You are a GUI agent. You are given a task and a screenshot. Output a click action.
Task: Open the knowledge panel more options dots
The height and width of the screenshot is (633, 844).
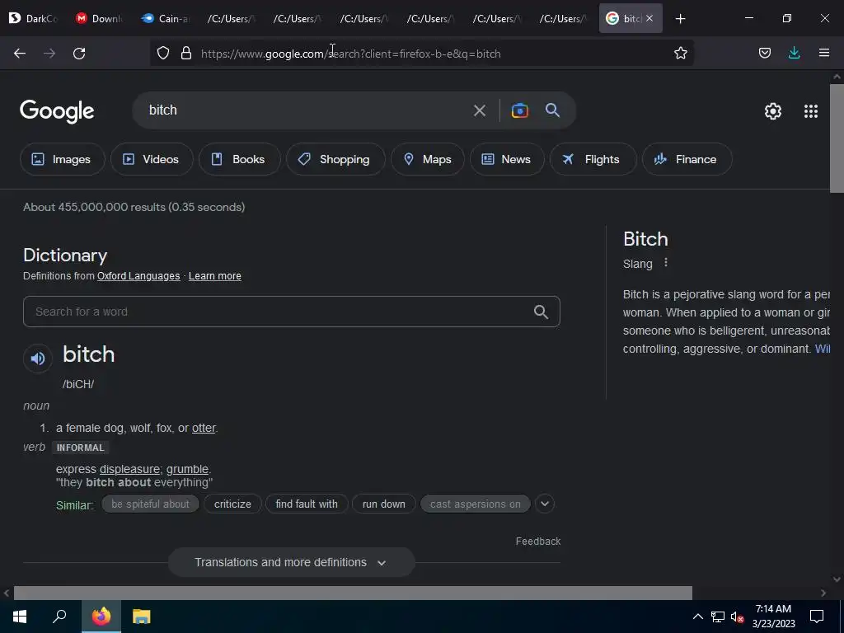[666, 263]
